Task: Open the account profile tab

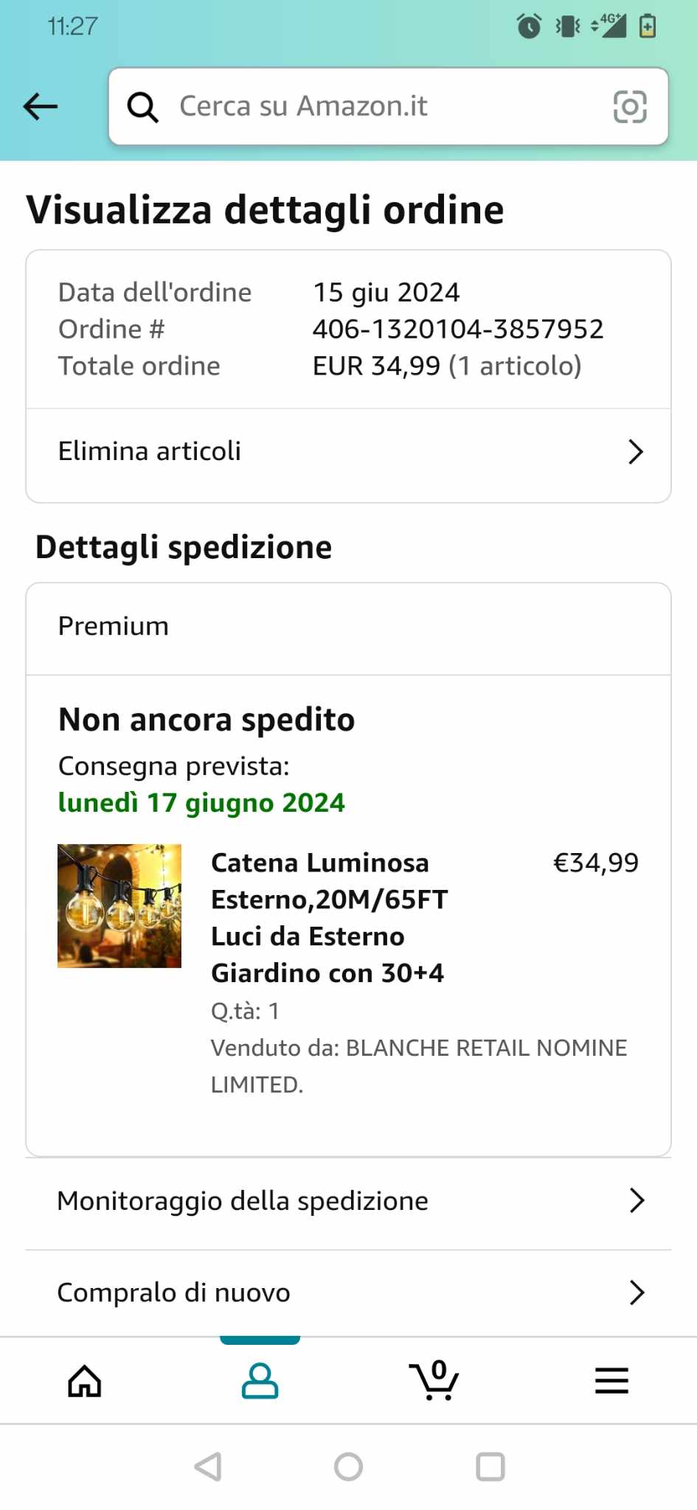Action: pos(260,1381)
